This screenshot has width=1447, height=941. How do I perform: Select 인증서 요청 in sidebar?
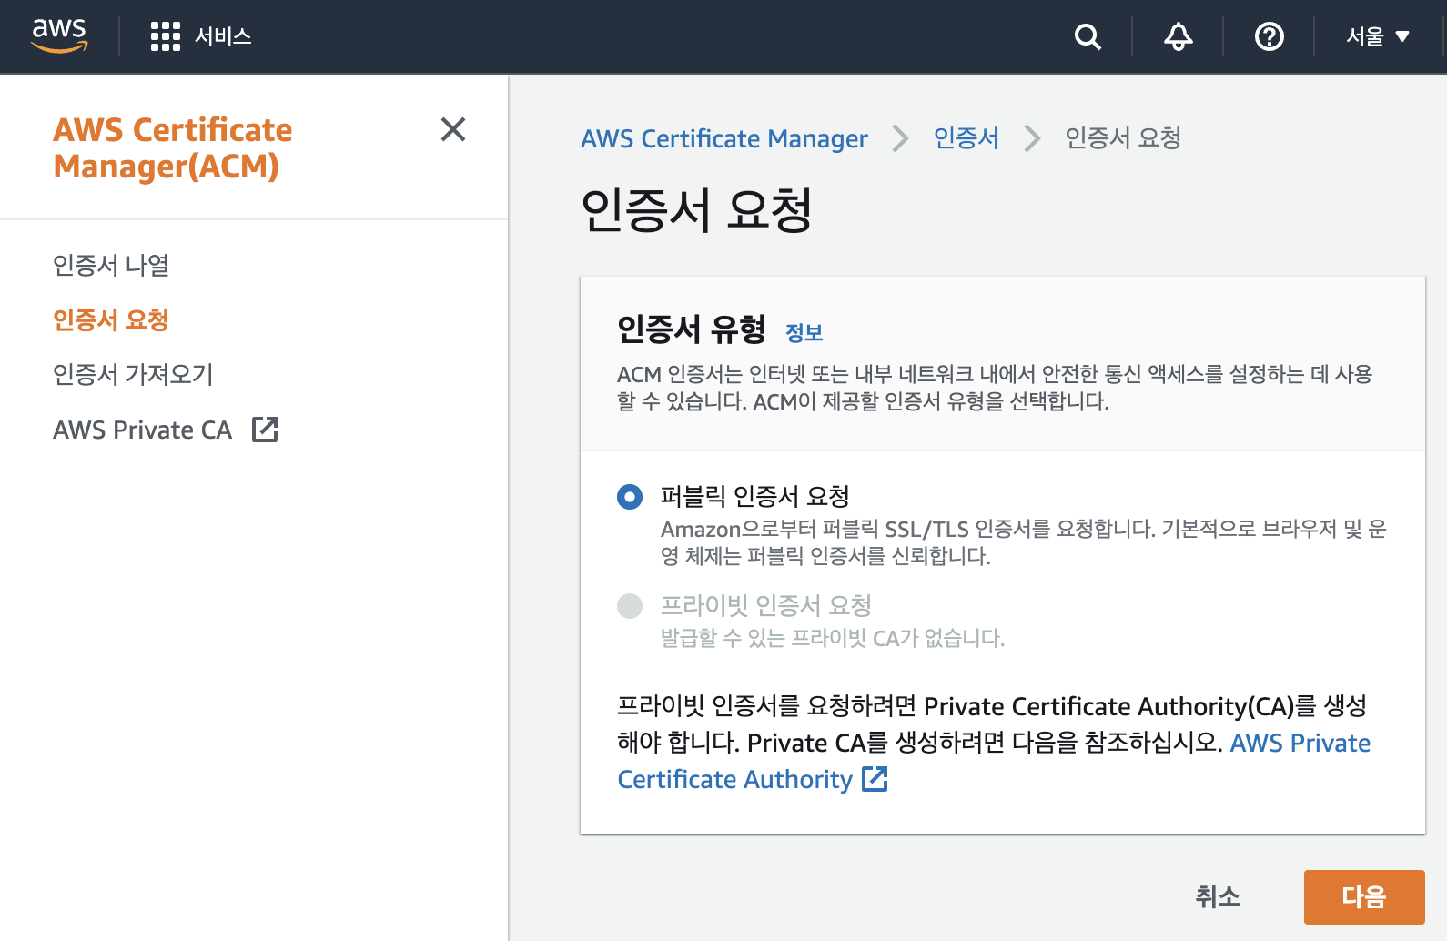(111, 319)
